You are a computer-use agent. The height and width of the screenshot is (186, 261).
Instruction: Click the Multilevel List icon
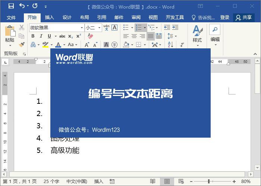(x=151, y=28)
